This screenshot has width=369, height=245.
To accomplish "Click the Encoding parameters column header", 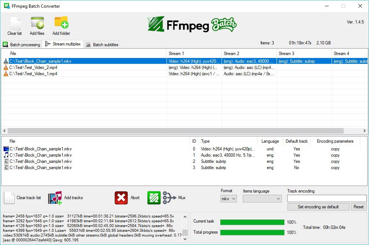I will click(335, 141).
